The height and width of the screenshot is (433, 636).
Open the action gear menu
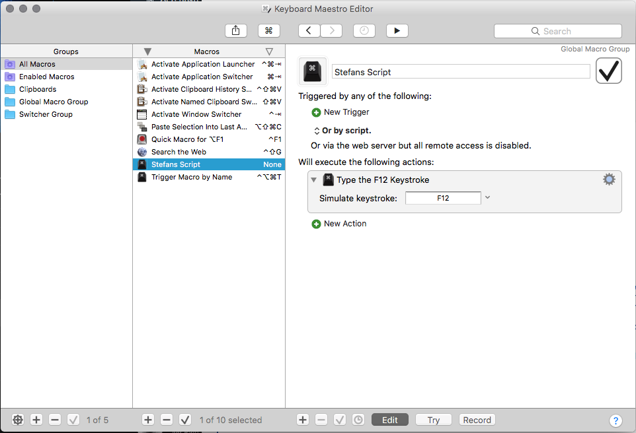pyautogui.click(x=609, y=180)
